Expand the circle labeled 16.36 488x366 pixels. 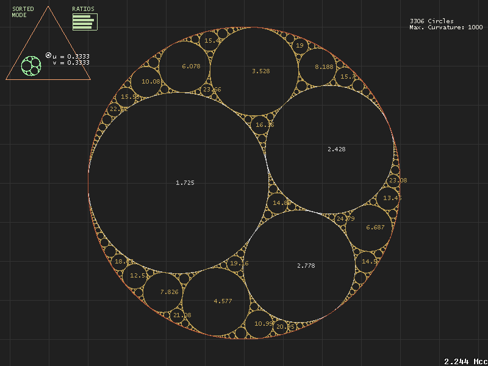point(265,124)
